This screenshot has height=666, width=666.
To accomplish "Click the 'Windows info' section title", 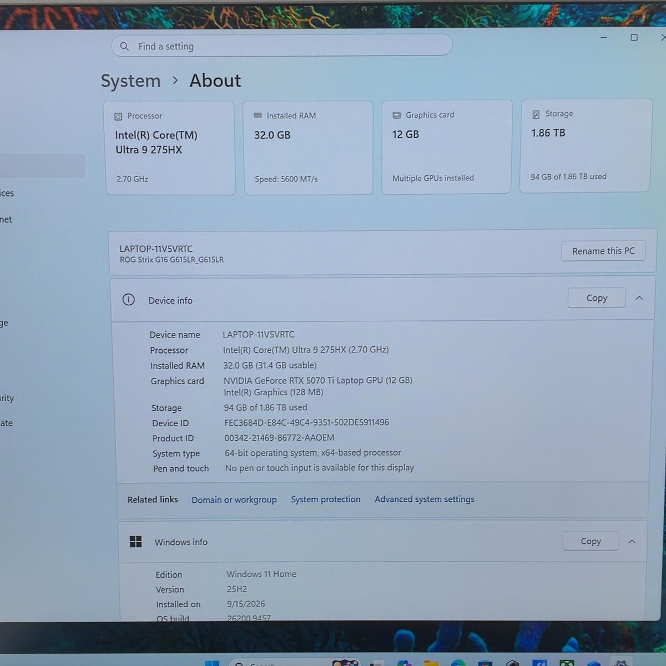I will coord(181,542).
